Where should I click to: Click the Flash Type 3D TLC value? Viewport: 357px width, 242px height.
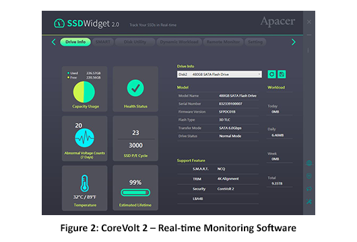point(224,120)
